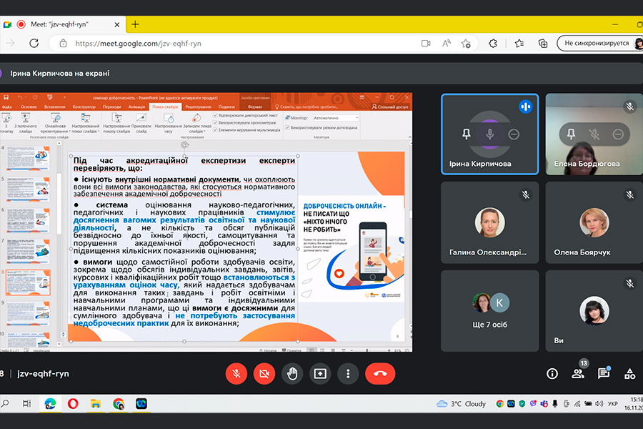The width and height of the screenshot is (643, 429).
Task: Add this page to favorites
Action: tap(466, 43)
